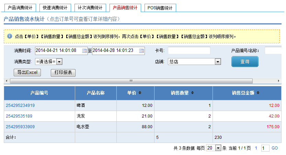Open calendar picker for start time
The width and height of the screenshot is (286, 155).
[84, 51]
